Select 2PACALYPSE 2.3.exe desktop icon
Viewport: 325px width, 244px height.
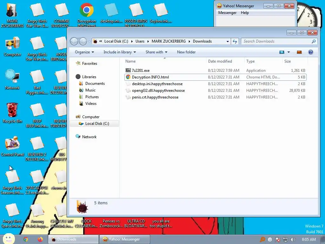tap(37, 182)
